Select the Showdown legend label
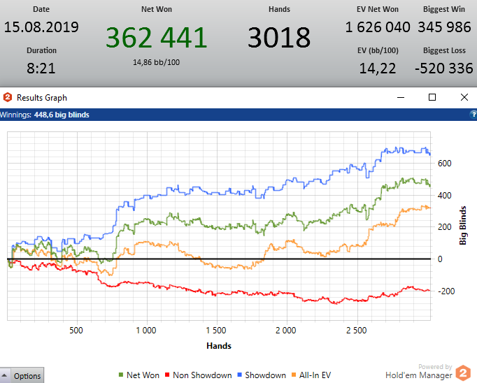The image size is (477, 383). [265, 375]
